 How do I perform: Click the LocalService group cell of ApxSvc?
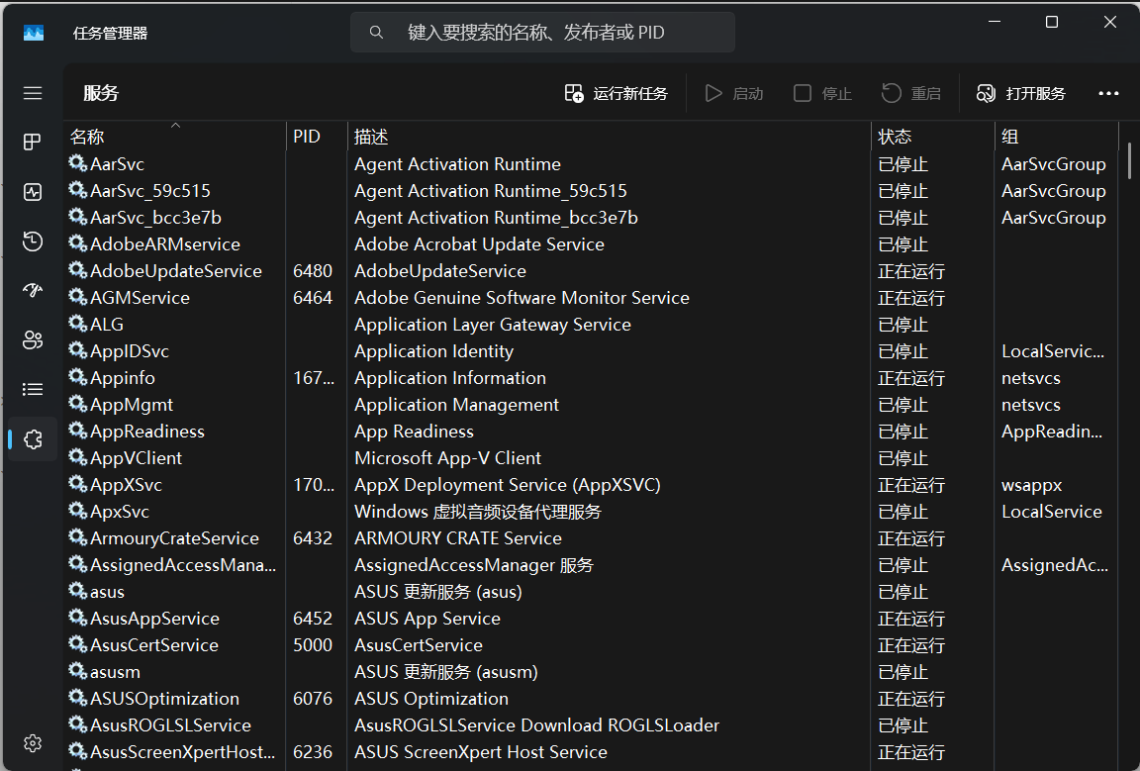click(x=1051, y=512)
